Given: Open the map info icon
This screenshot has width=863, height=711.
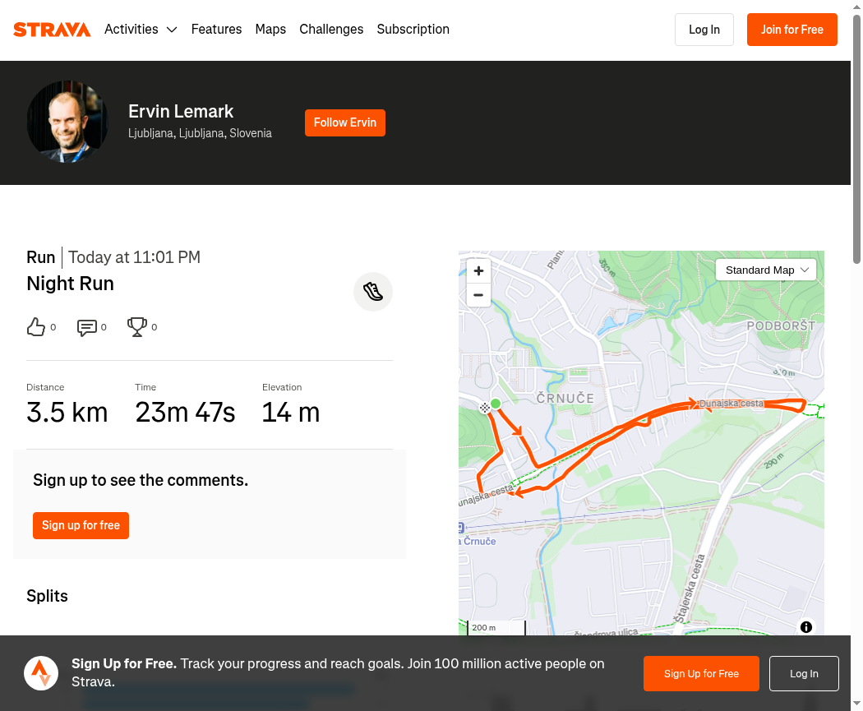Looking at the screenshot, I should click(x=805, y=627).
